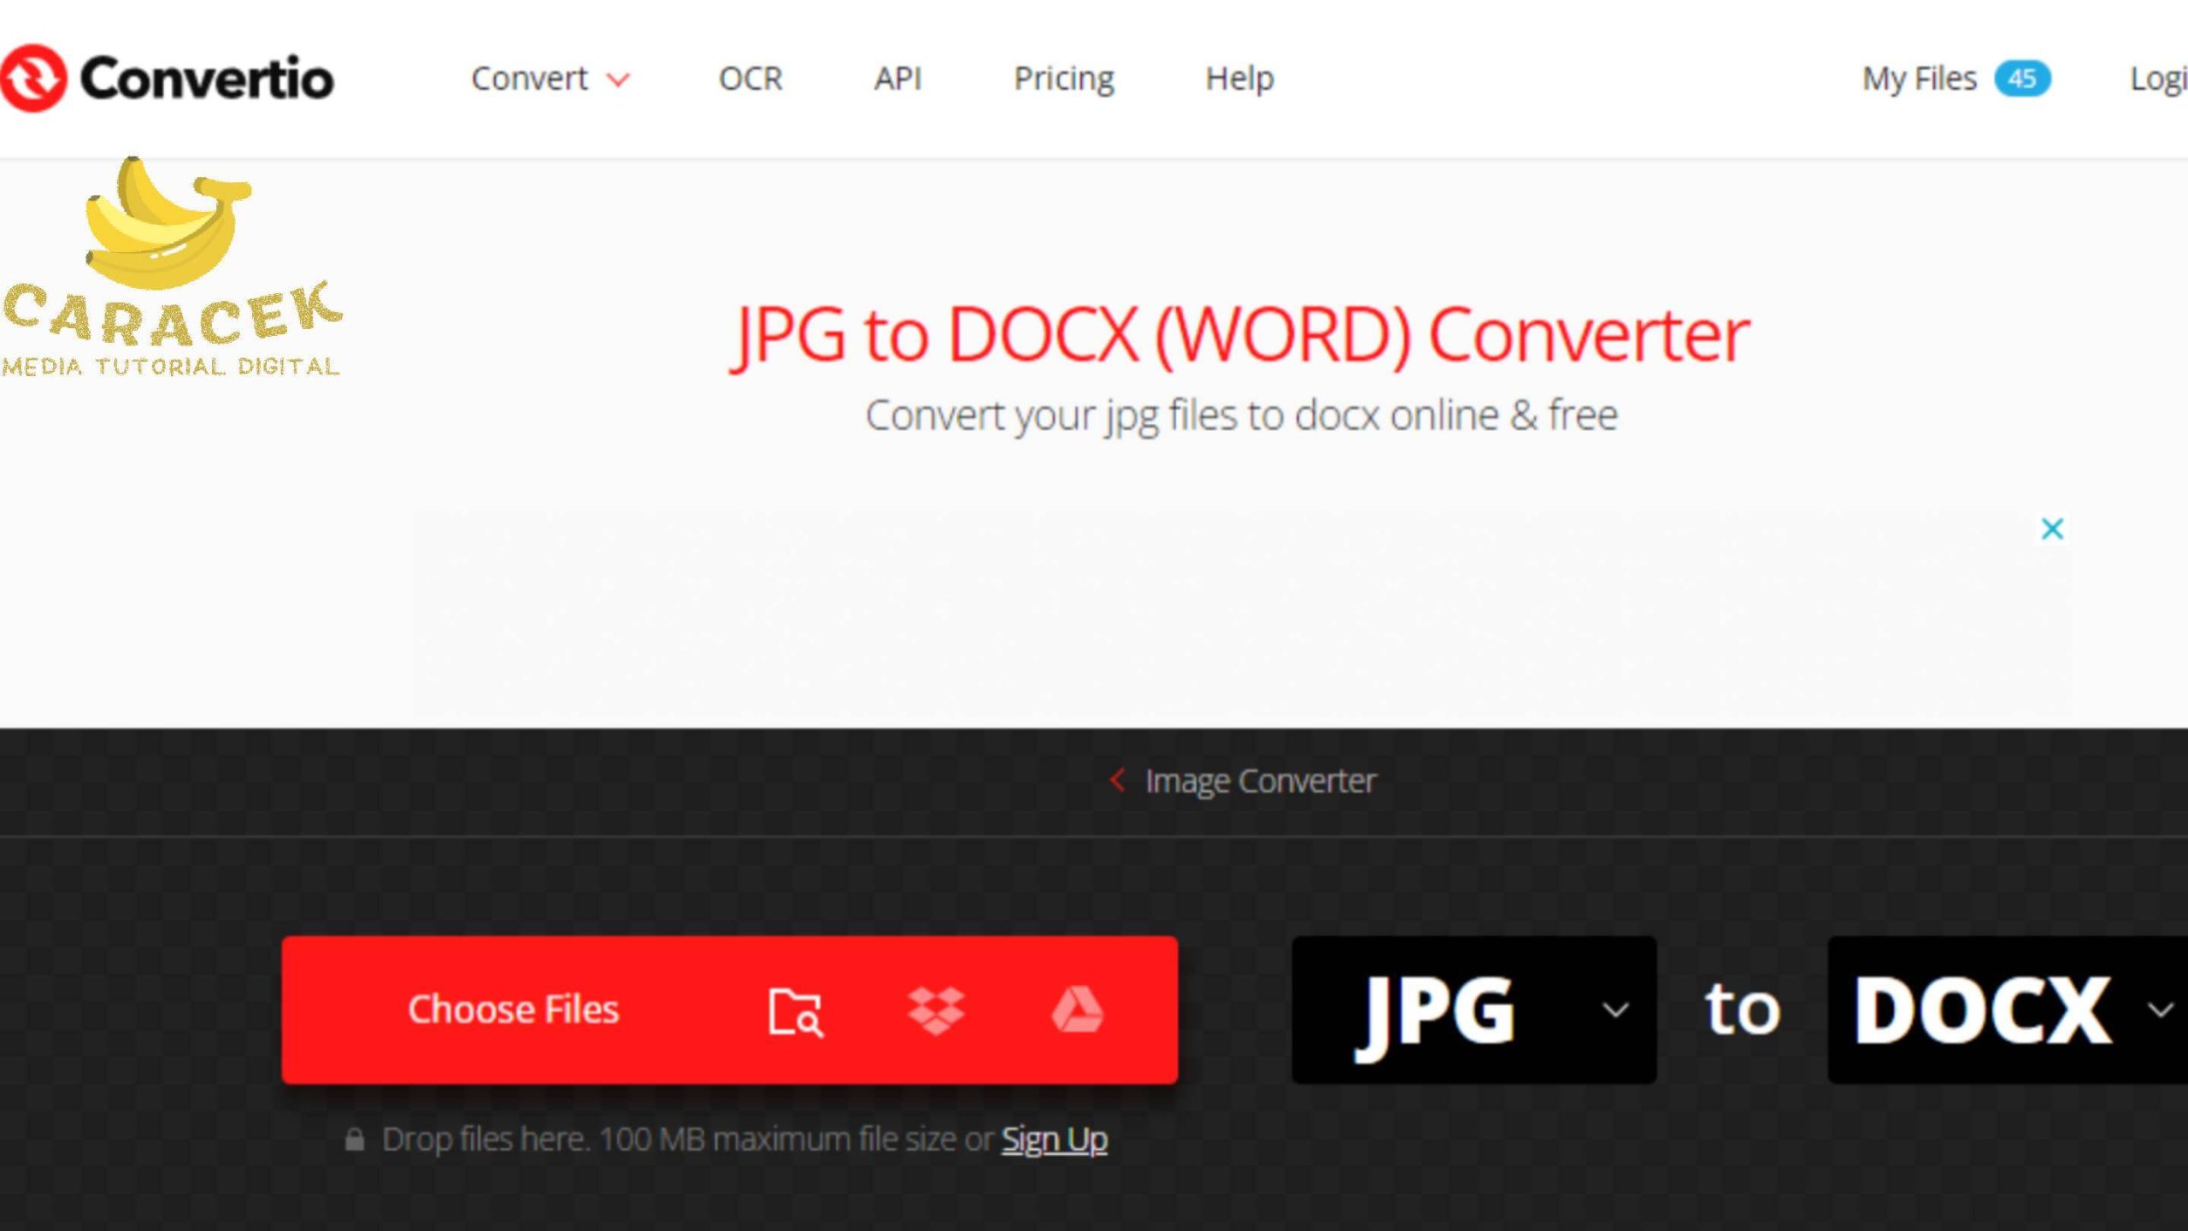Image resolution: width=2188 pixels, height=1231 pixels.
Task: Open the API menu item
Action: [897, 79]
